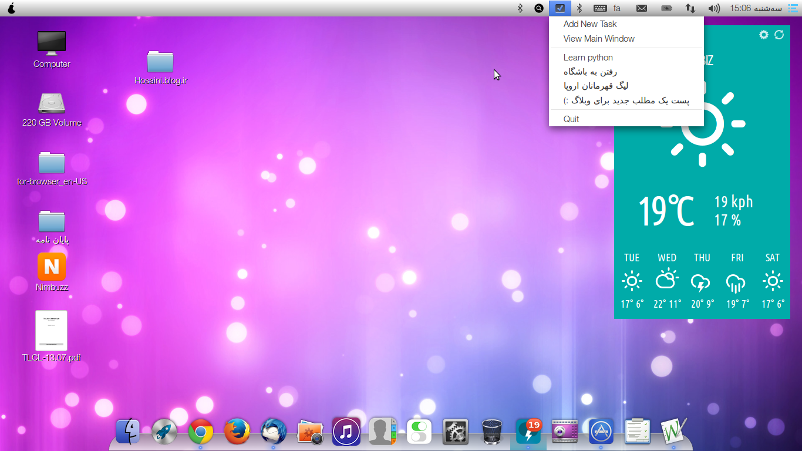Expand the fa keyboard layout indicator
802x451 pixels.
click(617, 8)
